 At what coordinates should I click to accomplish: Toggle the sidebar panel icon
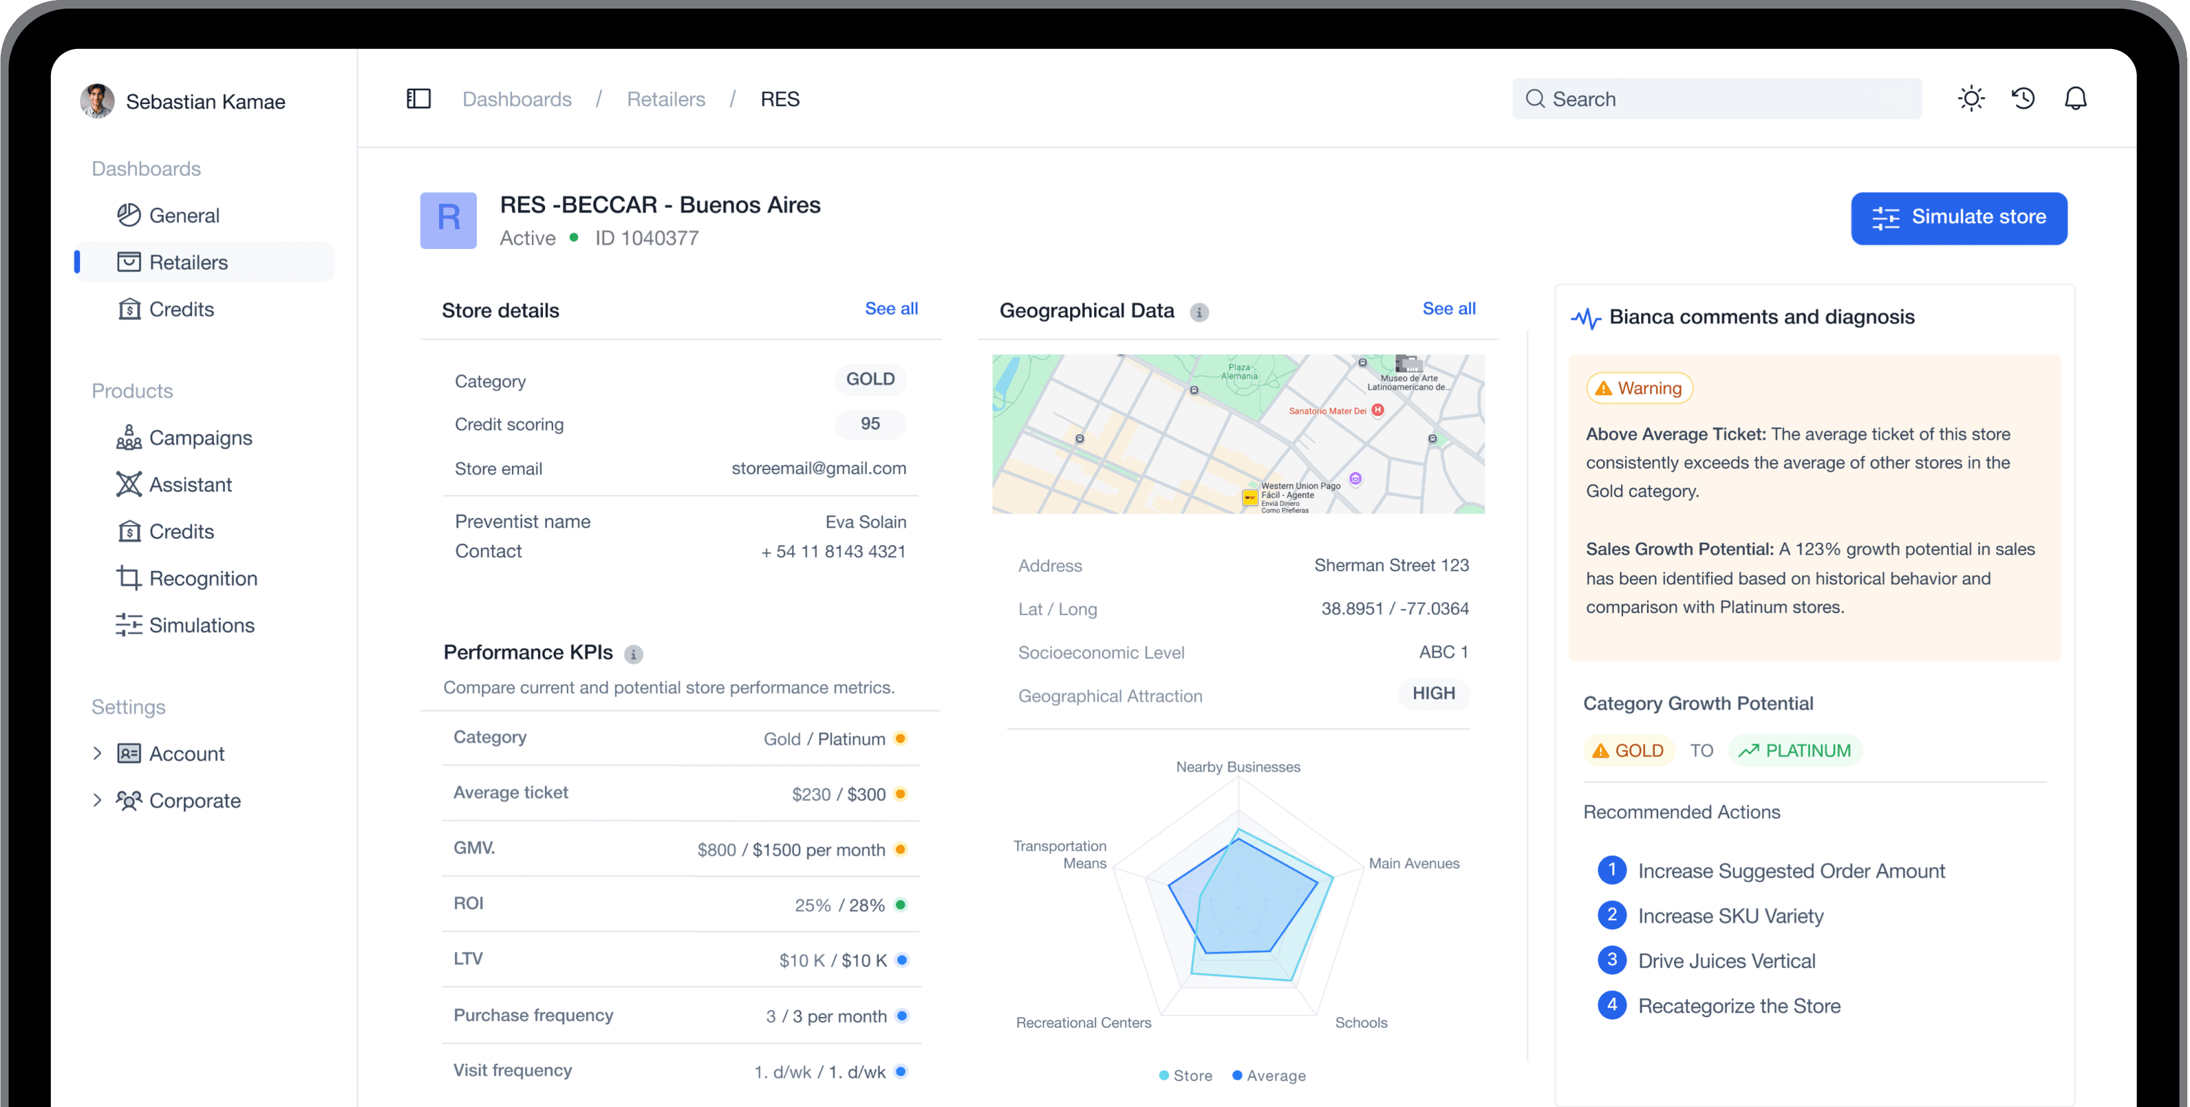pos(419,99)
